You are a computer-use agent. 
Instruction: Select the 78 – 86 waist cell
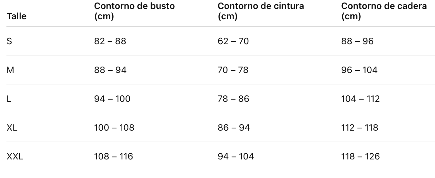point(233,99)
